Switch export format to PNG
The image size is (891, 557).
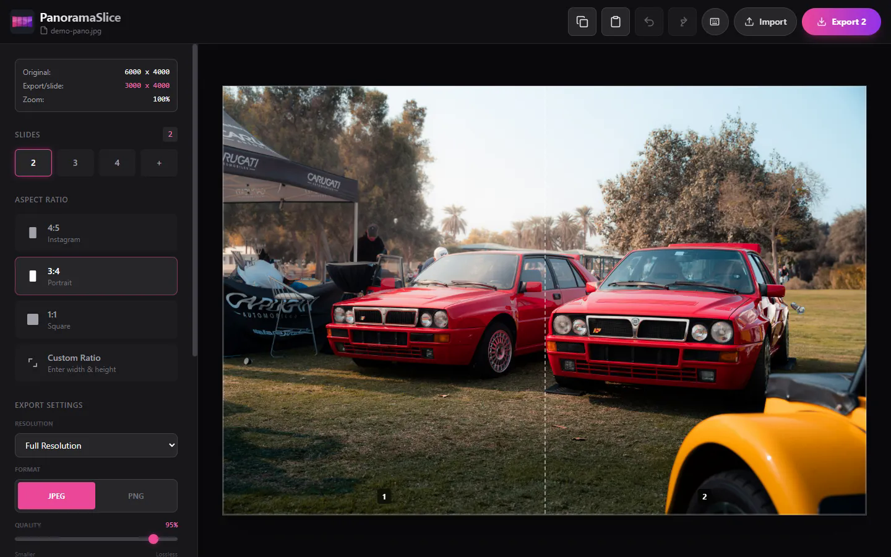[x=136, y=496]
